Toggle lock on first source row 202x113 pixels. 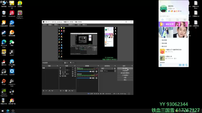point(75,68)
